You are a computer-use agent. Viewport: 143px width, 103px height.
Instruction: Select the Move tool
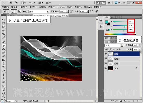click(x=4, y=20)
